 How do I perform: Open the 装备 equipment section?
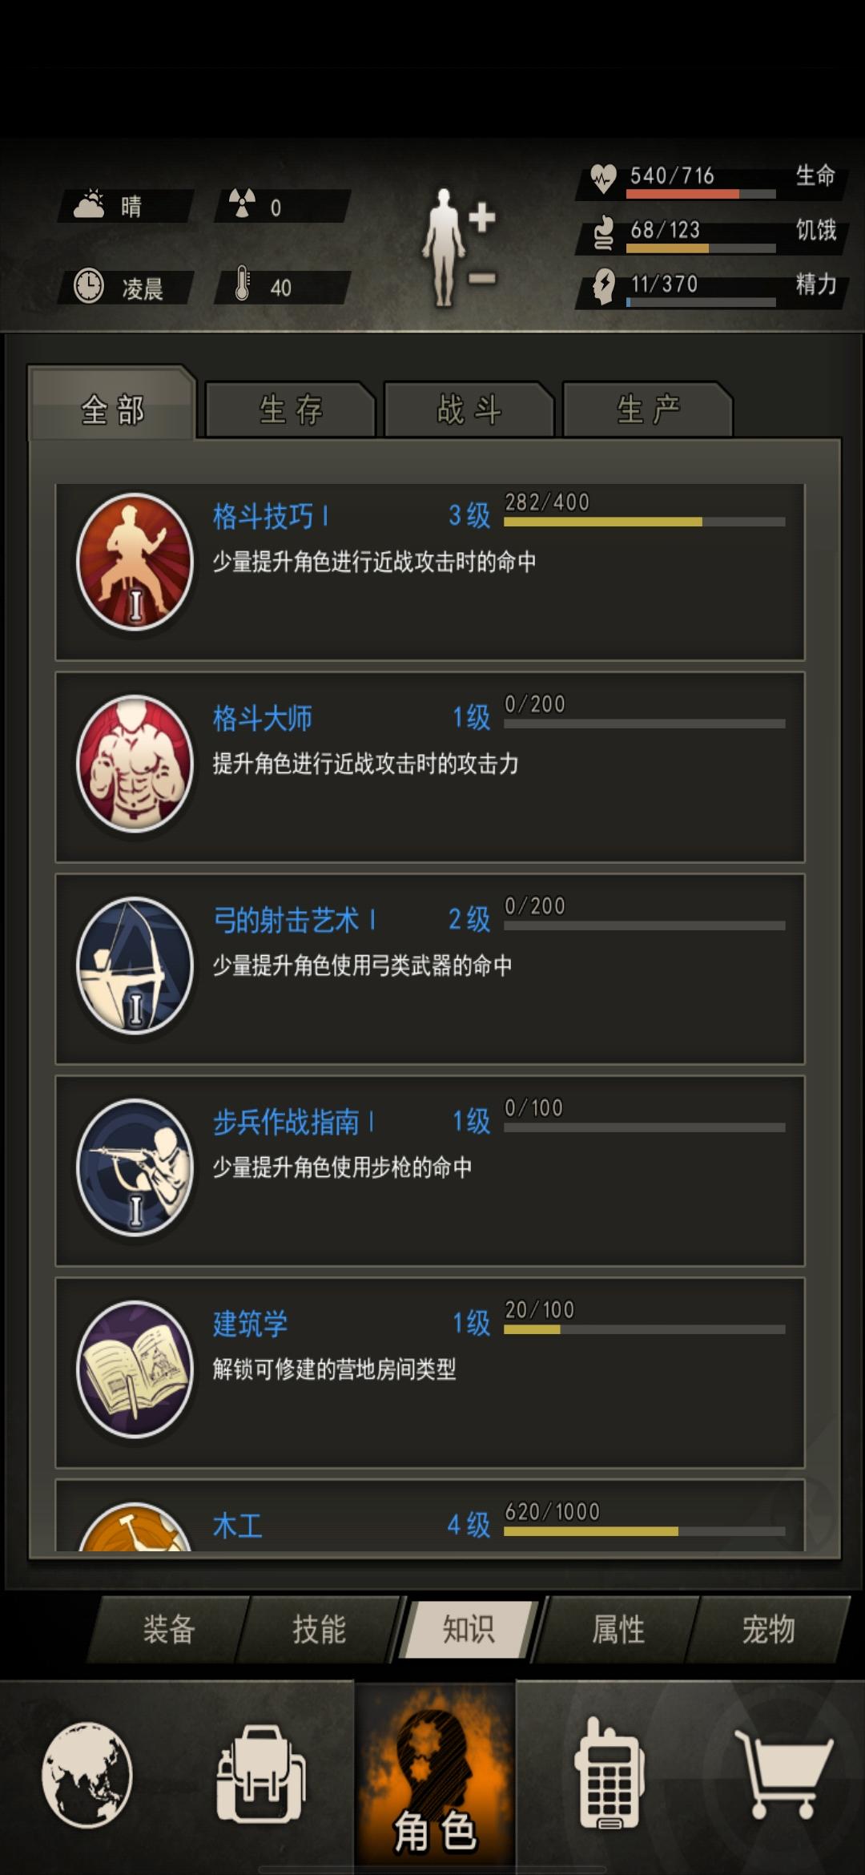pos(169,1629)
